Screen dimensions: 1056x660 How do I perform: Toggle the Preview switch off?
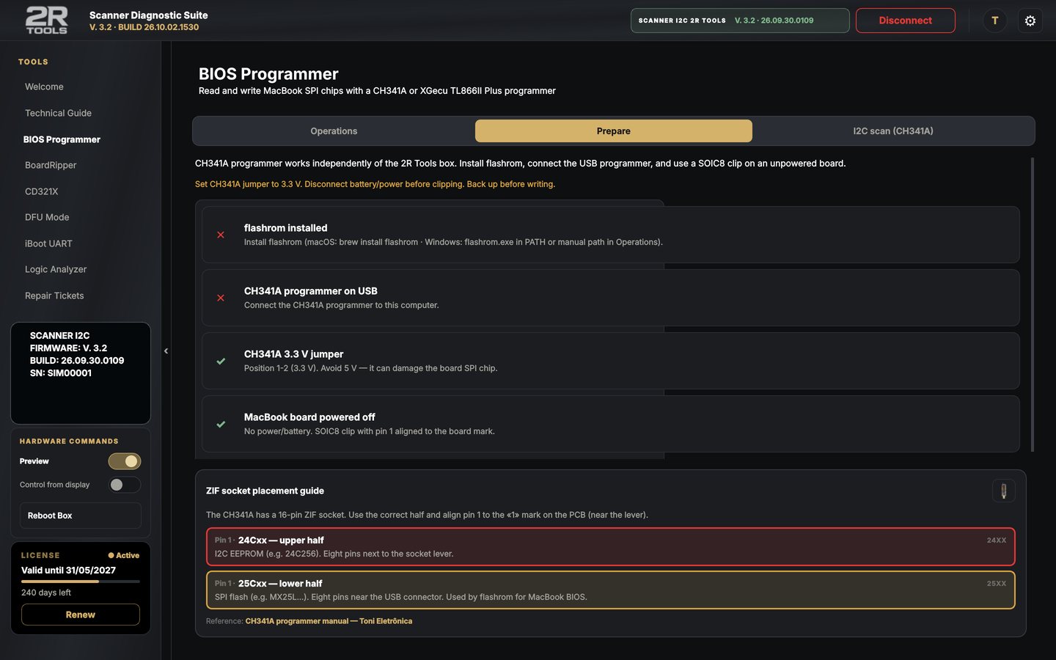pyautogui.click(x=125, y=461)
